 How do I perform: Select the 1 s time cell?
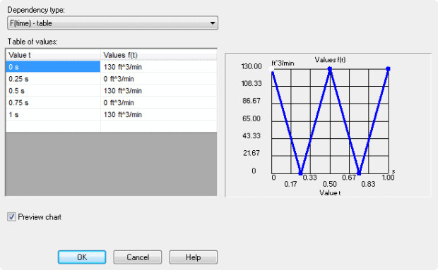click(53, 115)
